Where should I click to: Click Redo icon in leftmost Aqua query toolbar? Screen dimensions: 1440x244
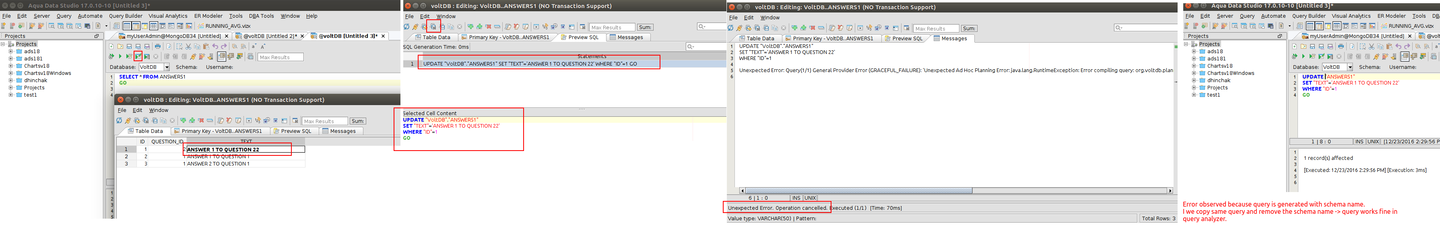[x=224, y=46]
